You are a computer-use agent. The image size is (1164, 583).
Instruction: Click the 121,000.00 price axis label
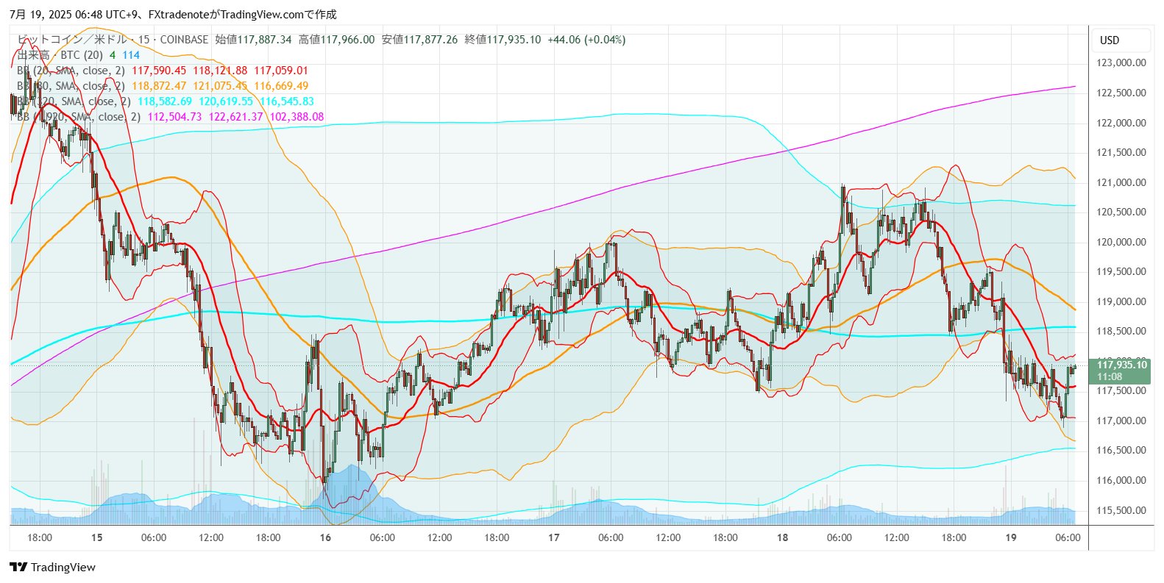point(1121,182)
